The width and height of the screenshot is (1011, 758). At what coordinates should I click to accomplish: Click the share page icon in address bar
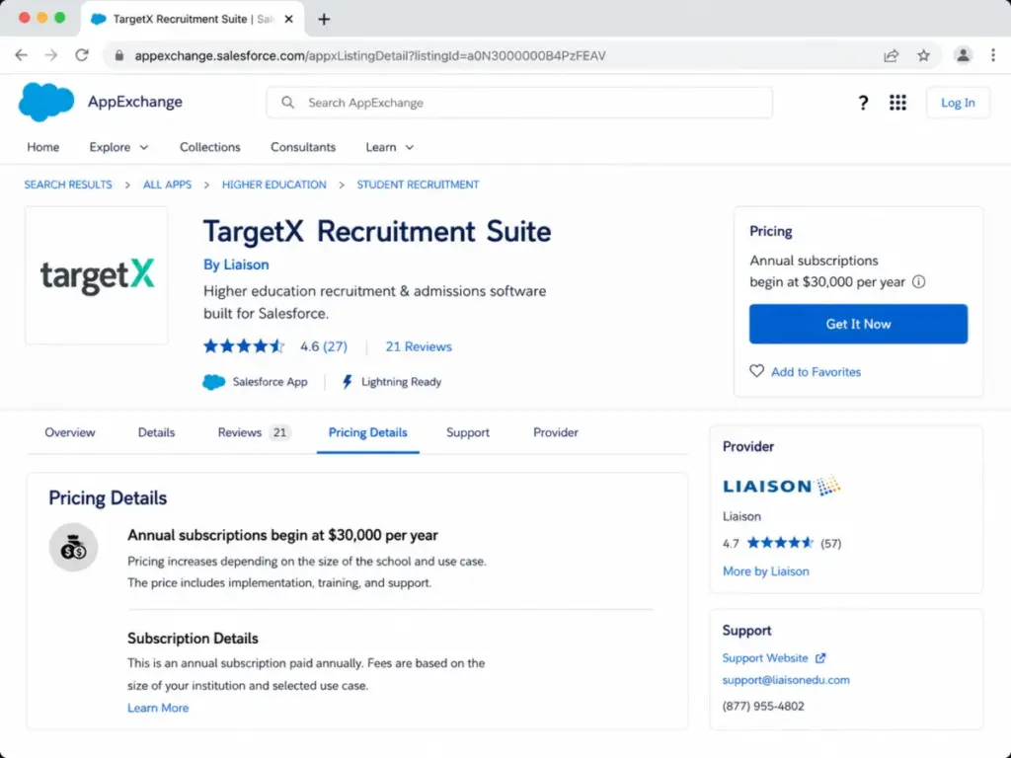coord(892,55)
